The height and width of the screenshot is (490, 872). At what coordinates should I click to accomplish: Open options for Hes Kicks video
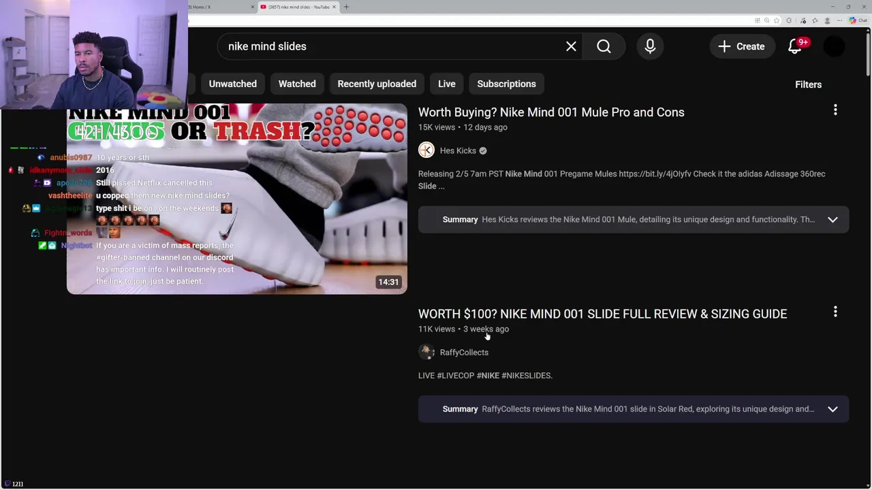835,110
